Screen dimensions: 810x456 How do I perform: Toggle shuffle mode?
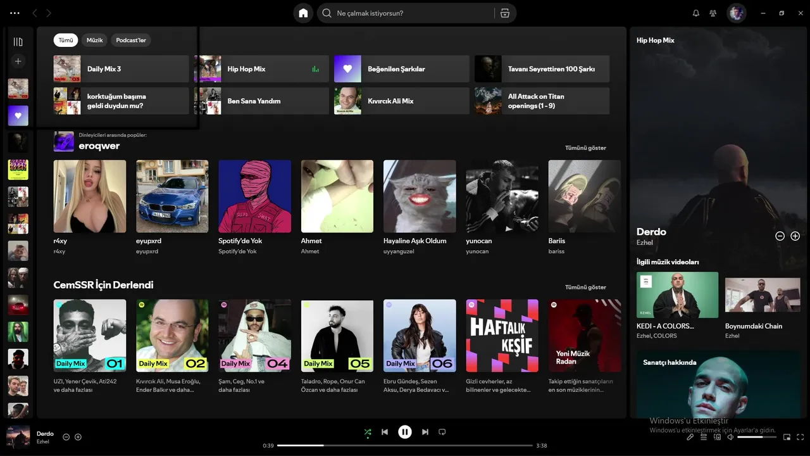click(x=368, y=433)
